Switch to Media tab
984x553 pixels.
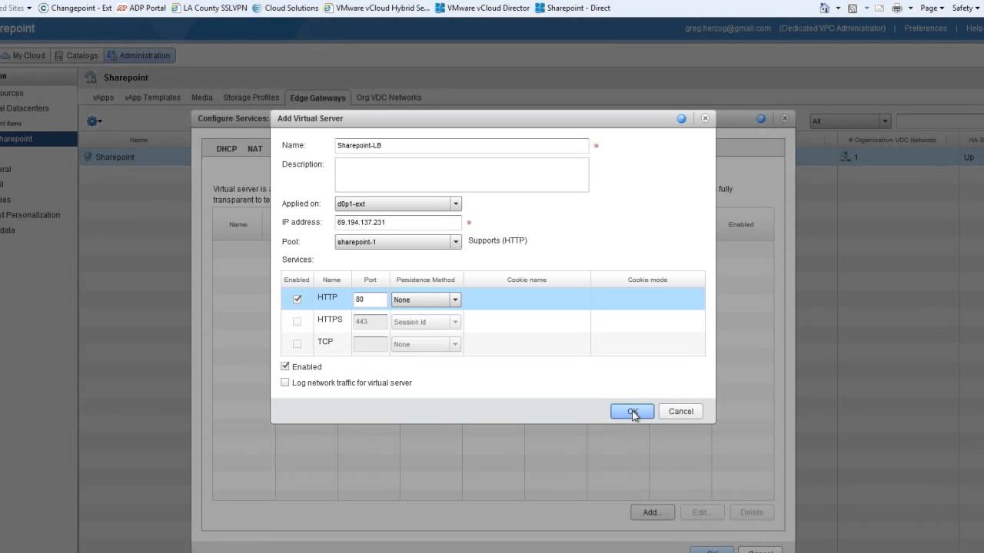202,98
